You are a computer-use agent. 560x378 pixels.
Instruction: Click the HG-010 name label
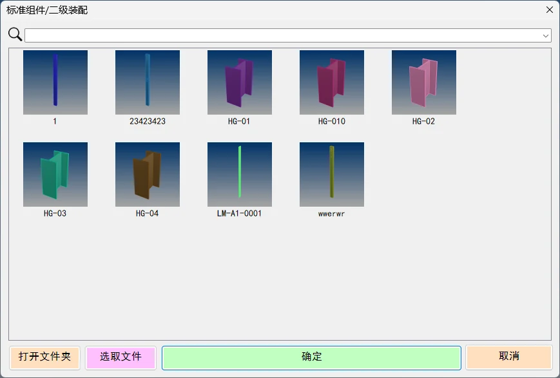[x=332, y=121]
